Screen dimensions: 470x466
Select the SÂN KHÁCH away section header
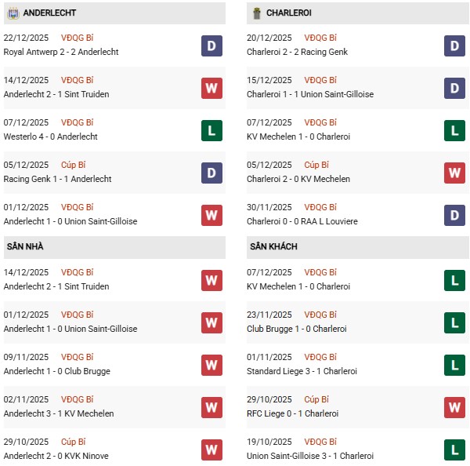point(275,246)
